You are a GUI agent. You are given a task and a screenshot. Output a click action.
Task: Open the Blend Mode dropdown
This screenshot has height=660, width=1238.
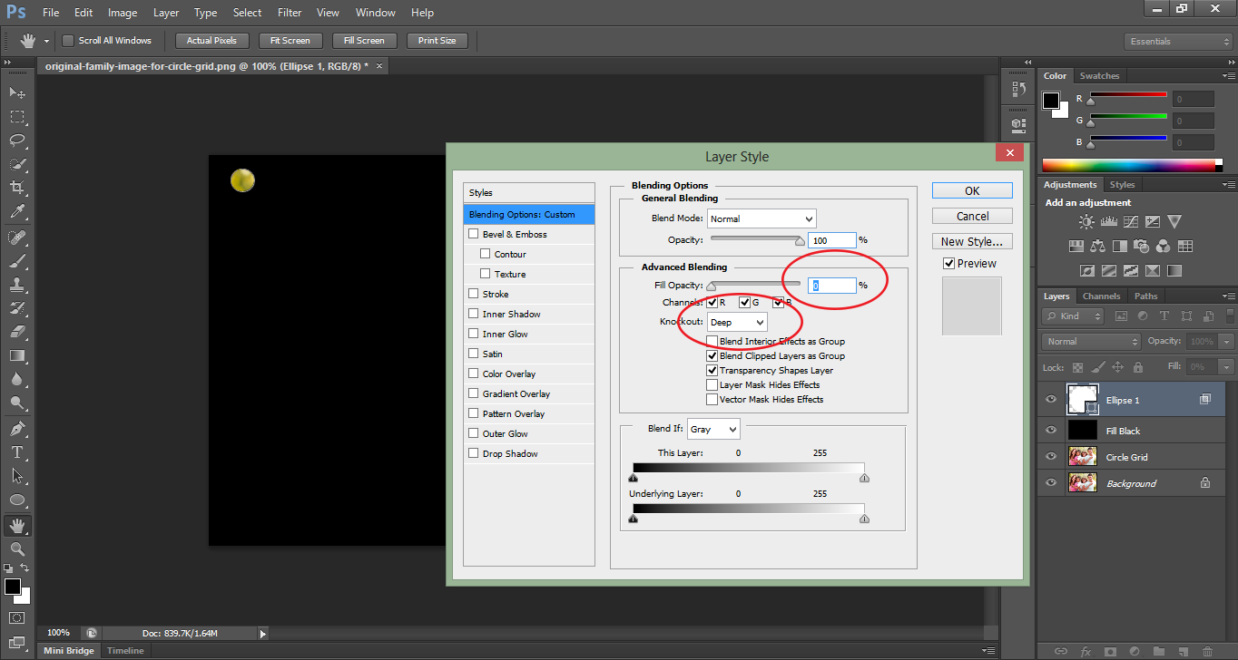761,218
